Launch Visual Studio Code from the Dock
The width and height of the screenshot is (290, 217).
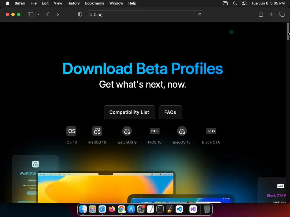coord(179,209)
